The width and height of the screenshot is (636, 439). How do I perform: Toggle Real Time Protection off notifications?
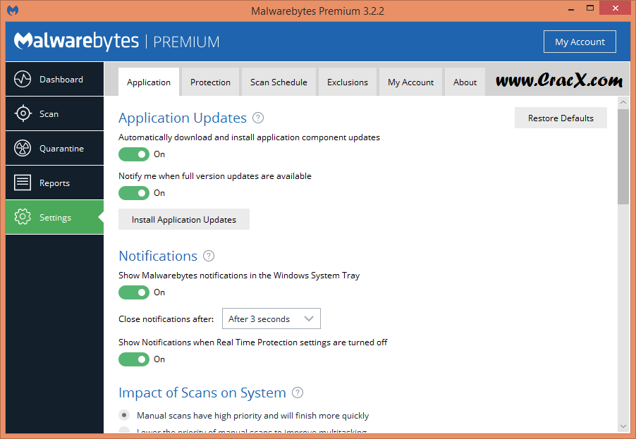[x=134, y=359]
